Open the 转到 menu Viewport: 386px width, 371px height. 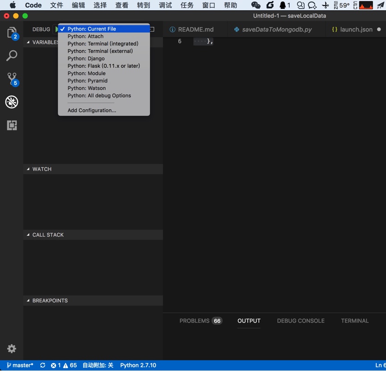pyautogui.click(x=143, y=5)
